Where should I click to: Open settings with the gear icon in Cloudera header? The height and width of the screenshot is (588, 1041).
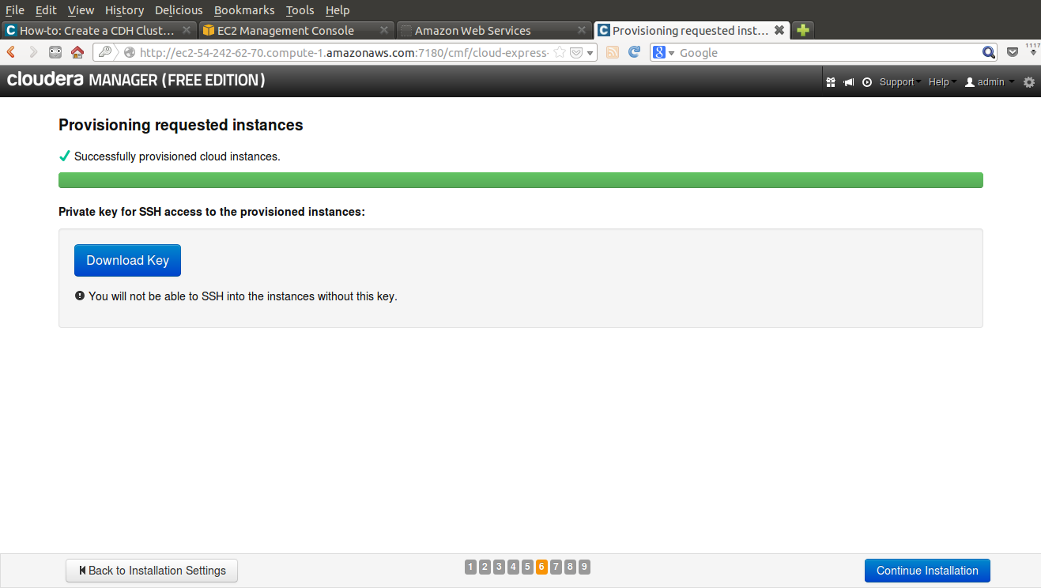pos(1029,82)
